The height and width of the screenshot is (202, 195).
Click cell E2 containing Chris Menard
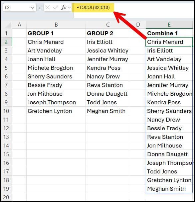(x=169, y=42)
